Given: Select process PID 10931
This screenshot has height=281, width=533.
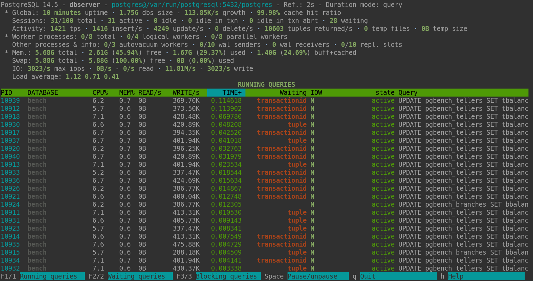Looking at the screenshot, I should coord(10,221).
